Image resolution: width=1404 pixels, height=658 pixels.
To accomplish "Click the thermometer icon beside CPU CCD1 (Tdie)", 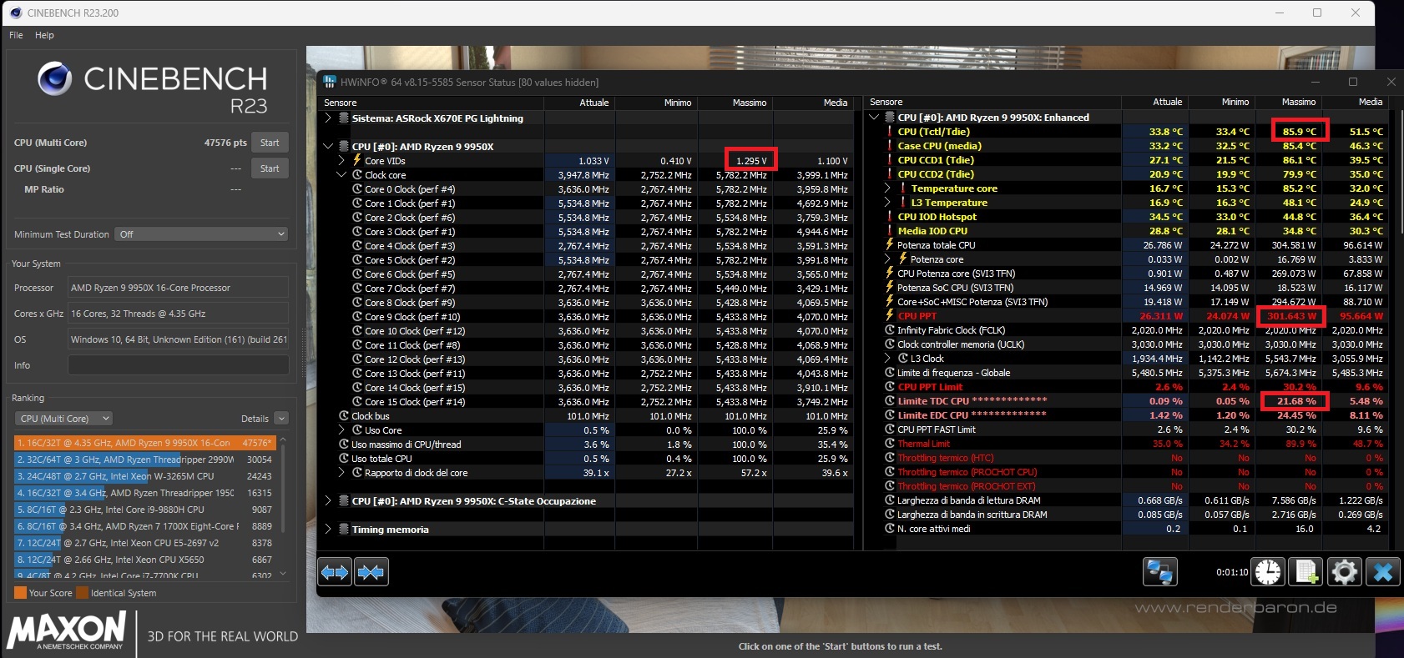I will click(x=890, y=160).
